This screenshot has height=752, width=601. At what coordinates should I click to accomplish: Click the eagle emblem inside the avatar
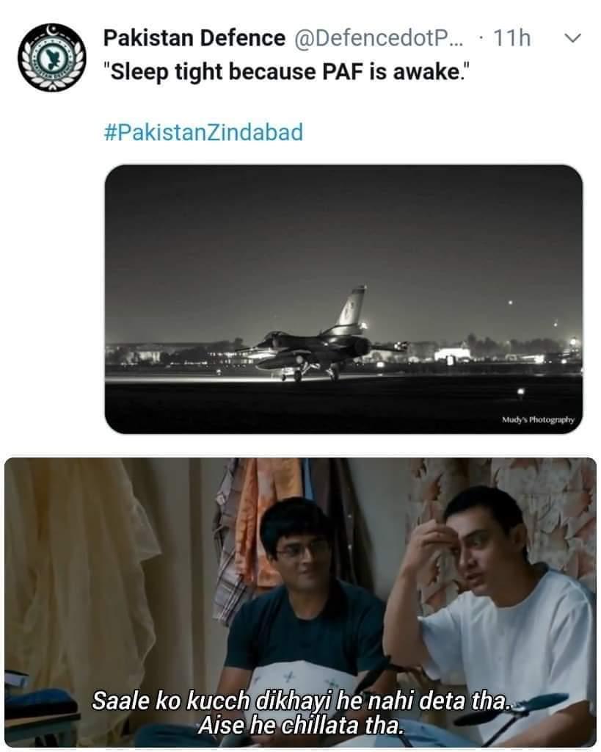[52, 57]
